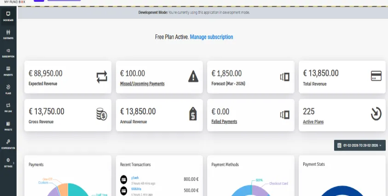Open the Subscription sidebar section
This screenshot has width=388, height=196.
coord(8,53)
